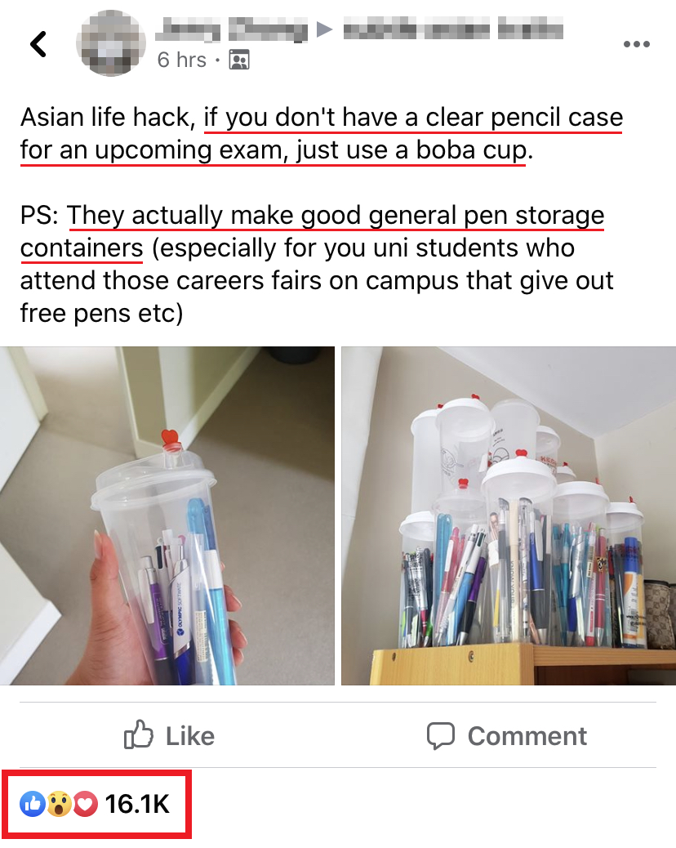This screenshot has height=848, width=676.
Task: Click the triangle arrow between the names
Action: (x=324, y=29)
